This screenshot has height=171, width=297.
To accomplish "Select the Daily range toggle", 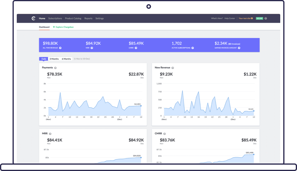I will [44, 59].
